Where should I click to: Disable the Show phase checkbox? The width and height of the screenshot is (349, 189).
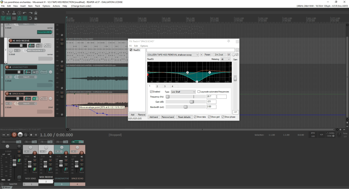tap(223, 117)
